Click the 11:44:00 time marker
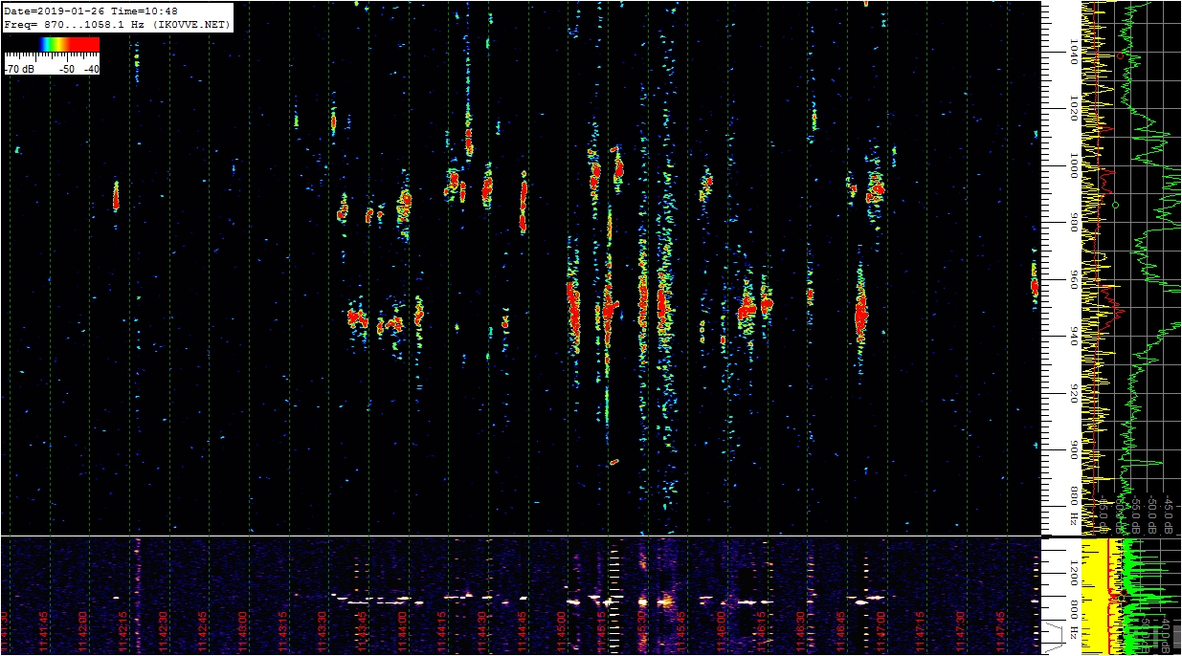Image resolution: width=1182 pixels, height=656 pixels. coord(404,629)
